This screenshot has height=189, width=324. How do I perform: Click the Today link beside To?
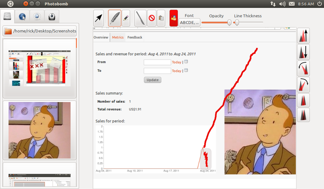(x=177, y=71)
